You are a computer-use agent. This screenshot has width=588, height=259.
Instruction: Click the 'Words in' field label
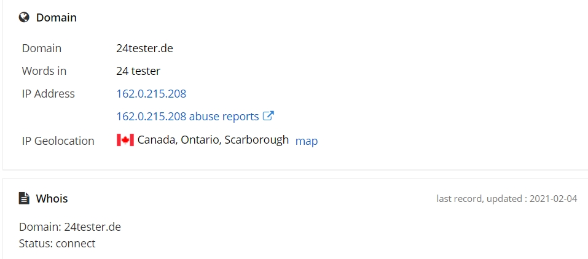(44, 71)
